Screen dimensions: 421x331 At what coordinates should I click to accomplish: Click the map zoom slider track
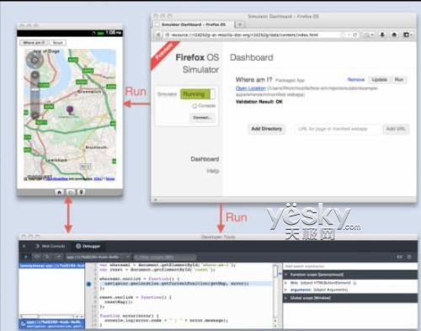(x=35, y=95)
